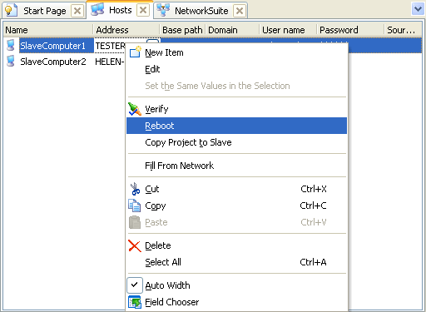Click the SlaveComputer1 computer icon
This screenshot has width=426, height=312.
coord(11,45)
